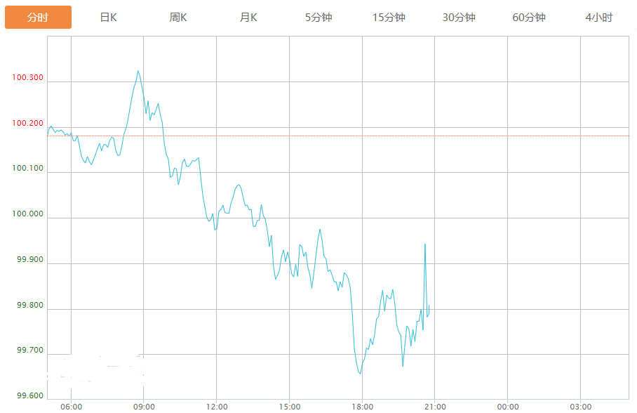Click the 100.000 price axis label
The width and height of the screenshot is (637, 413).
pyautogui.click(x=28, y=214)
